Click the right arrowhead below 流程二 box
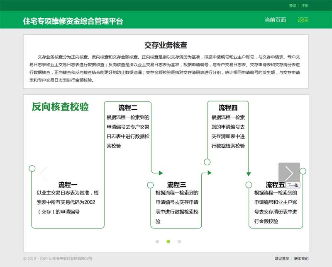This screenshot has width=332, height=267. pos(161,173)
